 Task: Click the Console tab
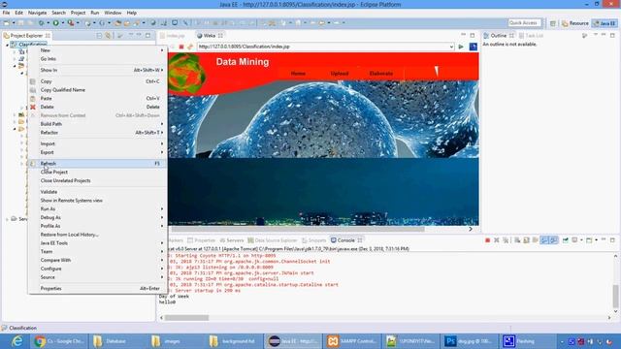tap(345, 240)
